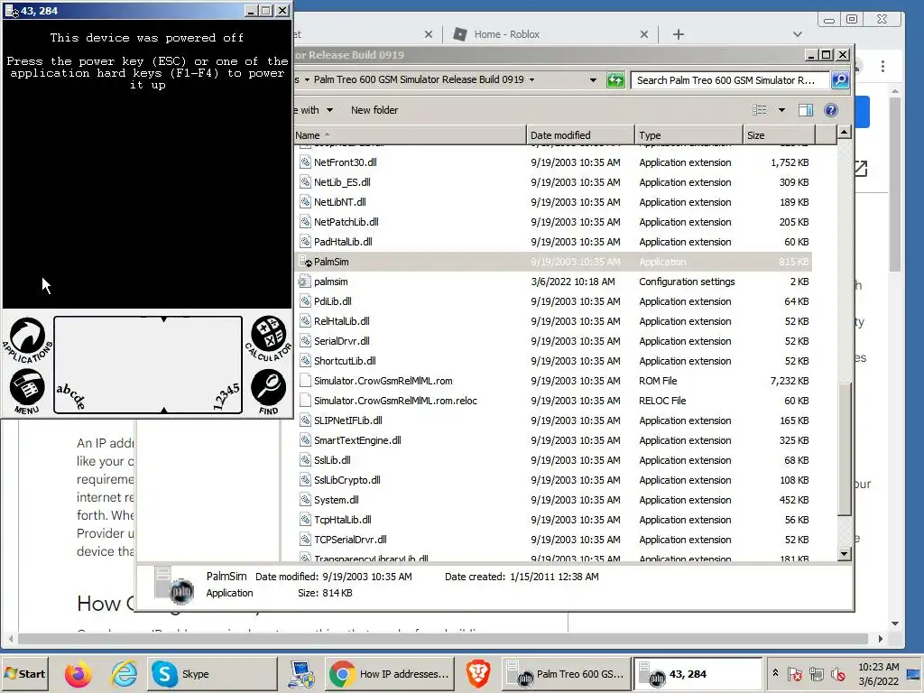Open Skype taskbar button
The width and height of the screenshot is (924, 693).
tap(211, 673)
